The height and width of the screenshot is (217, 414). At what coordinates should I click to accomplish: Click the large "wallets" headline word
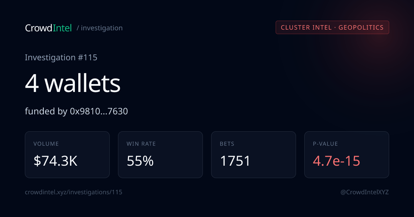click(x=82, y=84)
